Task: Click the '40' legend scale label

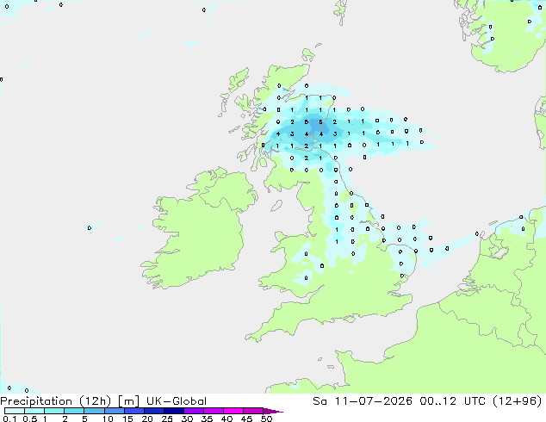Action: (x=226, y=419)
